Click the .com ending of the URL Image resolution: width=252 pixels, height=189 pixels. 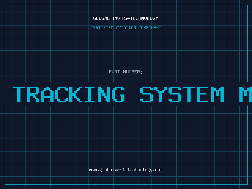(x=158, y=170)
